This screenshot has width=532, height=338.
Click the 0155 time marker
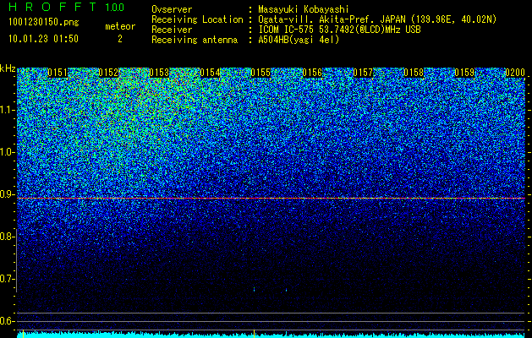pyautogui.click(x=261, y=73)
